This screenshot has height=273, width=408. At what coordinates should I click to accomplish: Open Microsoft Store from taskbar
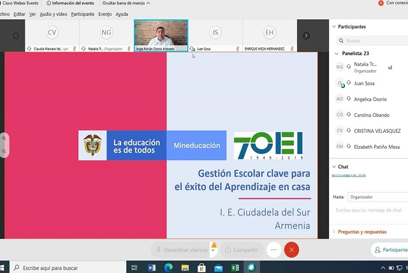tap(201, 267)
